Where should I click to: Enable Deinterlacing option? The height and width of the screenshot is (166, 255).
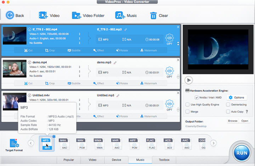click(x=228, y=105)
